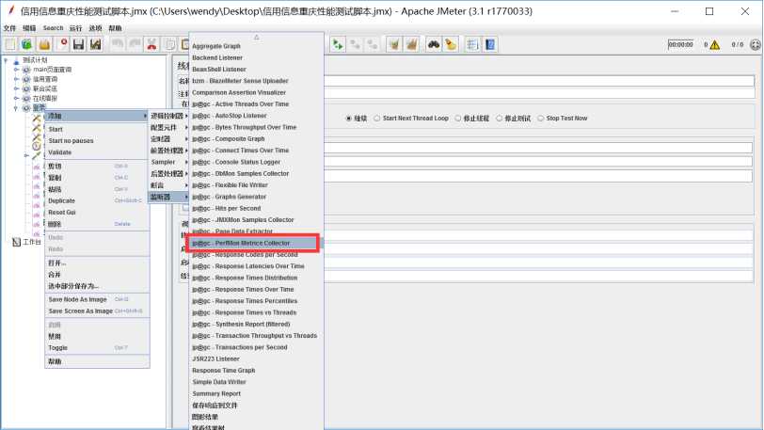The width and height of the screenshot is (764, 430).
Task: Choose jp@gc - Response Times Over Time
Action: tap(256, 290)
